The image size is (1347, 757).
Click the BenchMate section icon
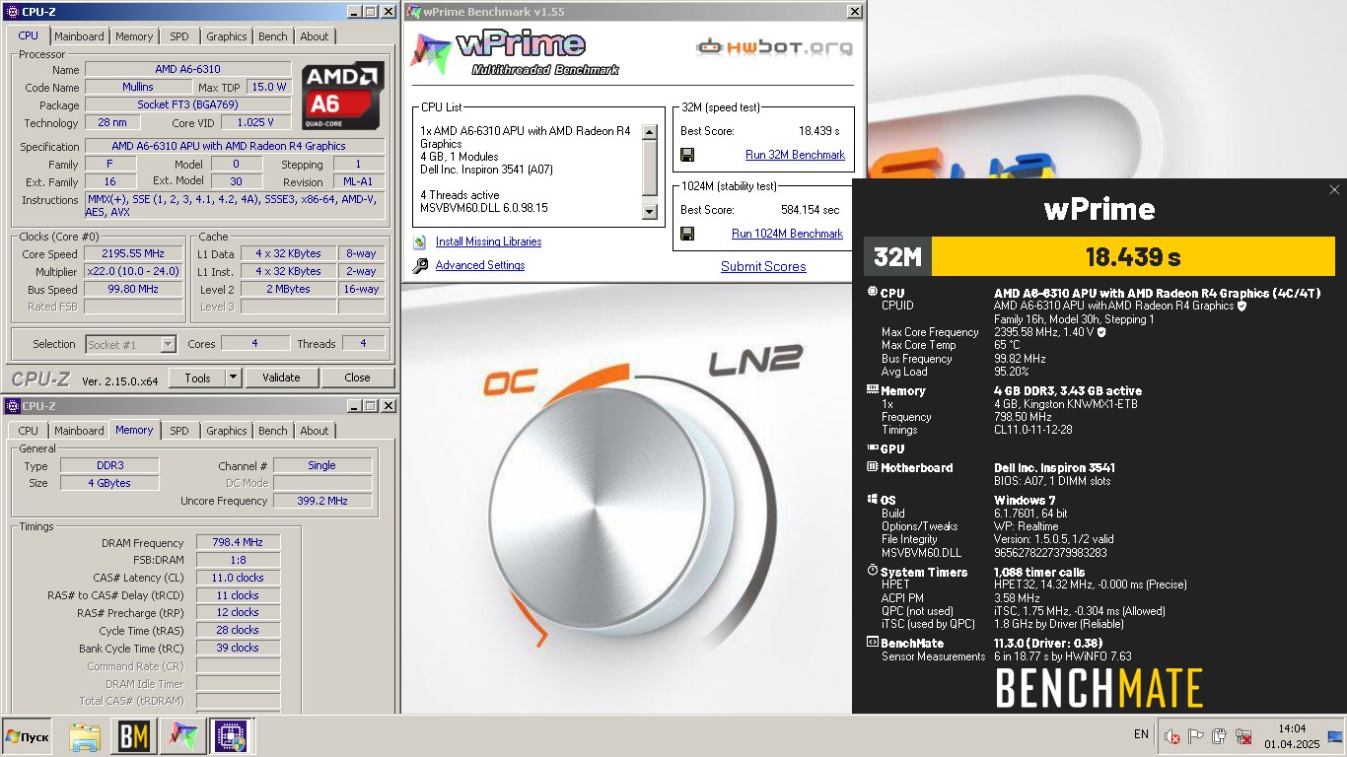pos(872,643)
